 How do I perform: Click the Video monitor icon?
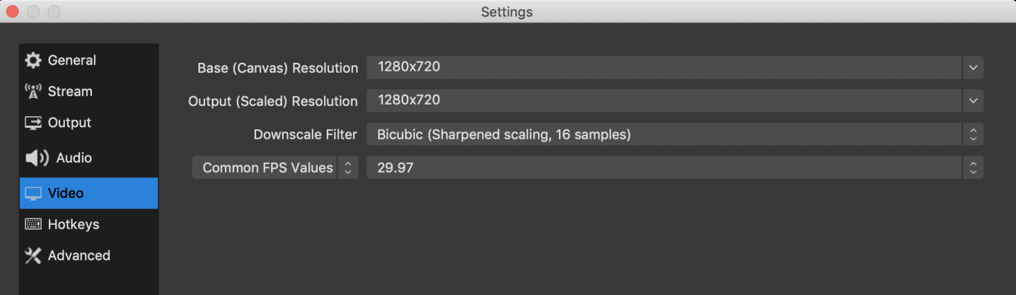(x=33, y=193)
